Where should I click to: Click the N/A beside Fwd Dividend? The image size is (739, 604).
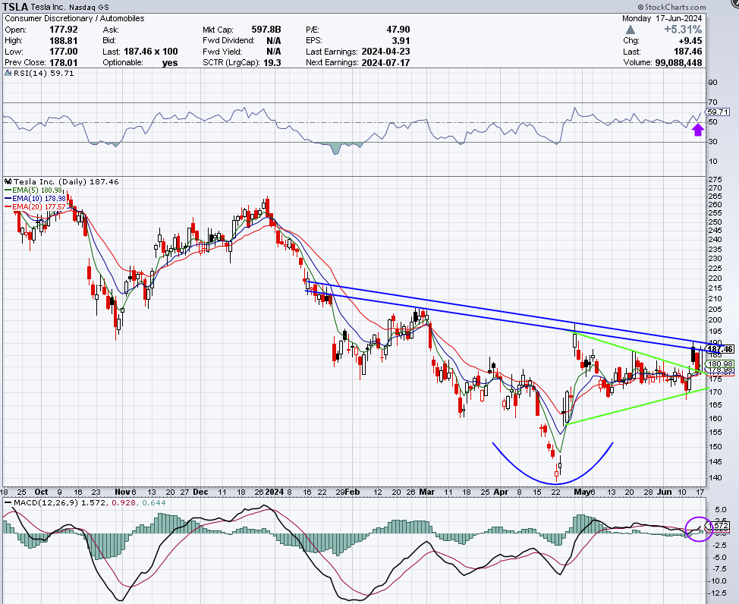[273, 40]
